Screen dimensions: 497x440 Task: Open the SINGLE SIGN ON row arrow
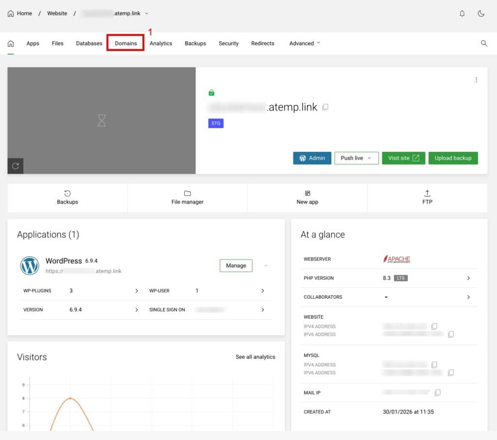(x=263, y=310)
